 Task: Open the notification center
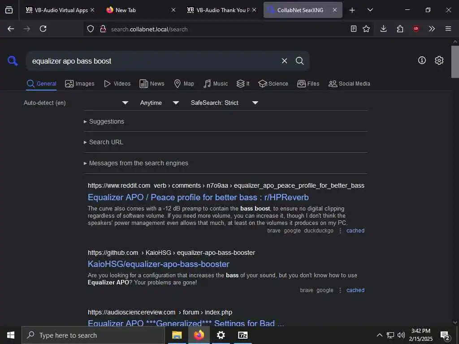point(445,335)
